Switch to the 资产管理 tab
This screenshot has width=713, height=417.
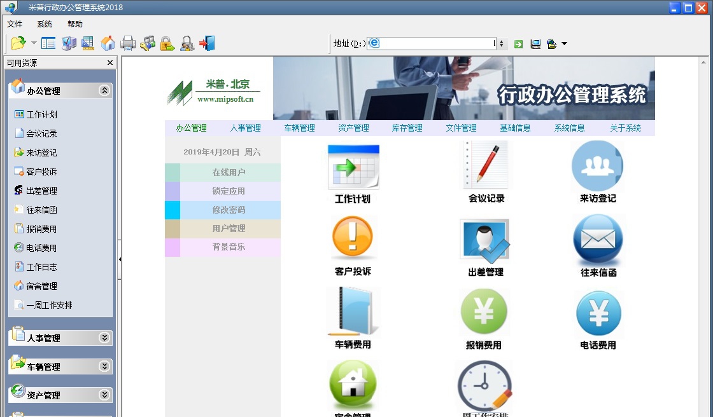pos(353,127)
